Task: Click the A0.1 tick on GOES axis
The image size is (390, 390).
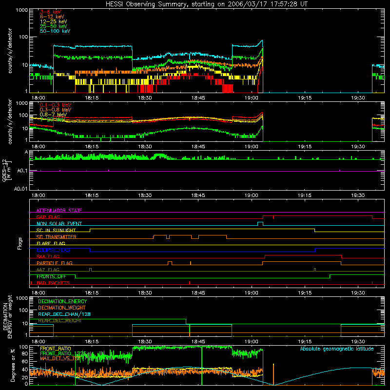Action: 22,171
